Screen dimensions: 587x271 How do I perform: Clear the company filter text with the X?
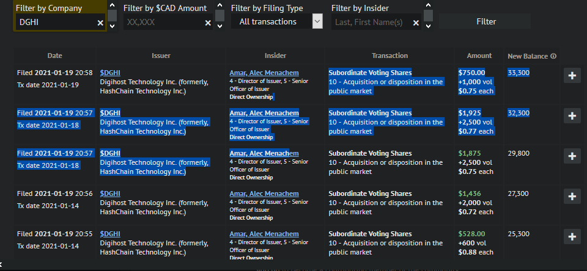click(100, 23)
